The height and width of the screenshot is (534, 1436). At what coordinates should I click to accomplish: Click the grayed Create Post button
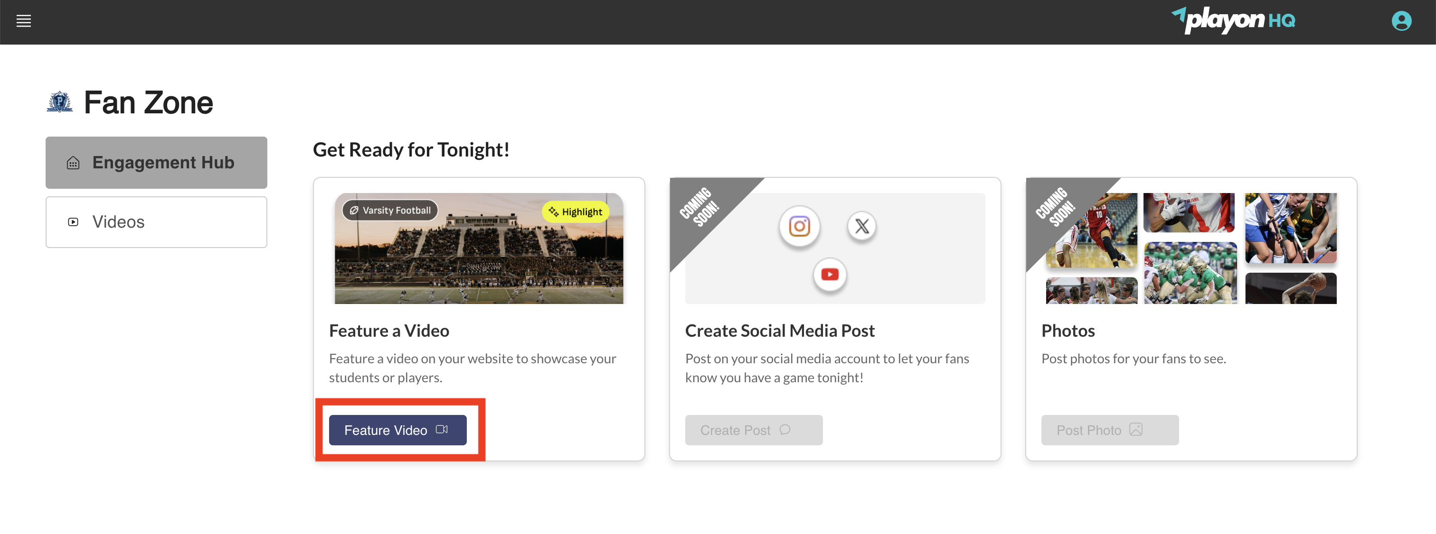[754, 430]
